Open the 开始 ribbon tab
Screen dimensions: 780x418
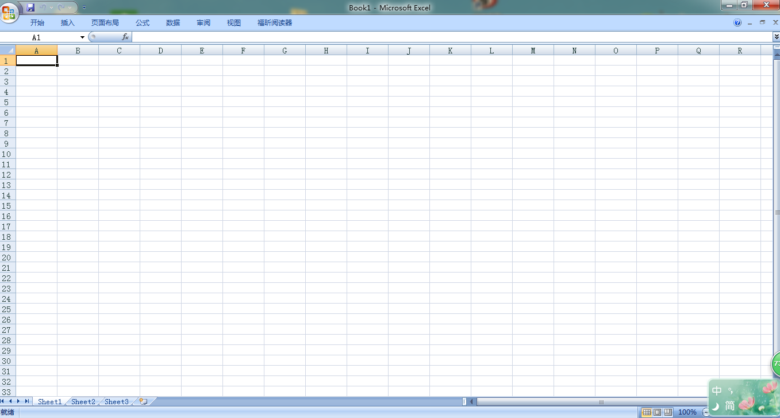pyautogui.click(x=37, y=23)
